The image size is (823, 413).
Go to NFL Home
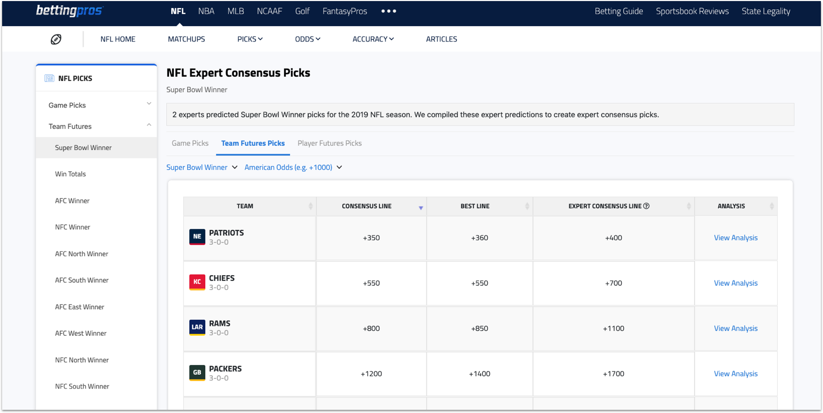pyautogui.click(x=118, y=39)
